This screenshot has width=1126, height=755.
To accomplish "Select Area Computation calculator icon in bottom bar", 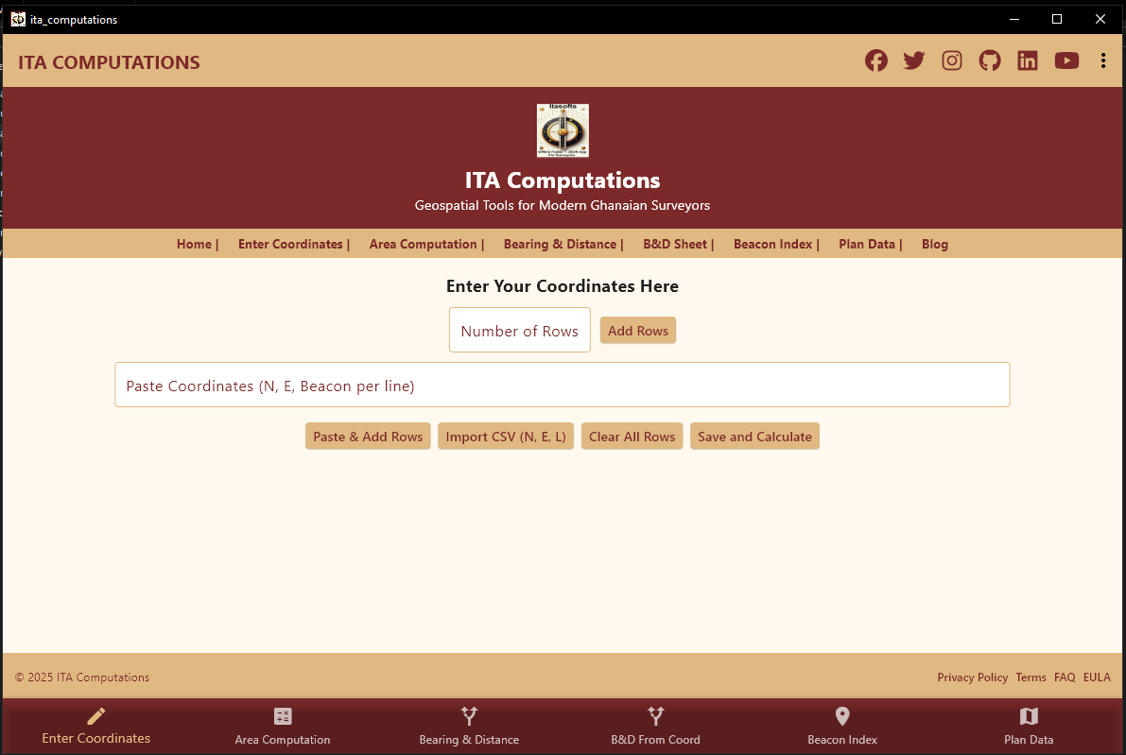I will (x=283, y=715).
